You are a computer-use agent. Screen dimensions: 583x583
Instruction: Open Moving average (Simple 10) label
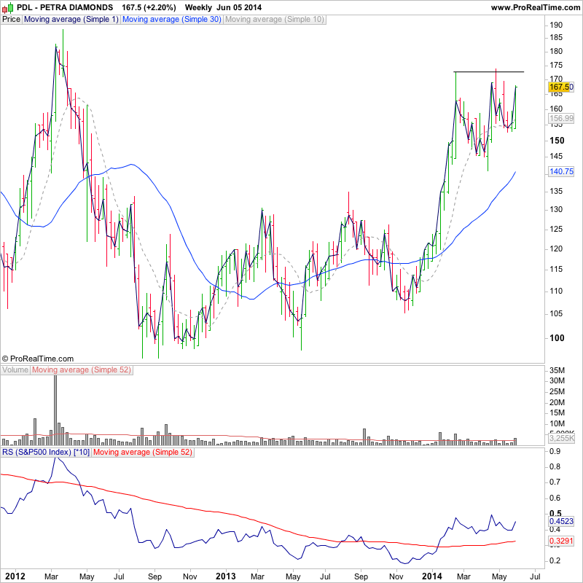coord(275,20)
